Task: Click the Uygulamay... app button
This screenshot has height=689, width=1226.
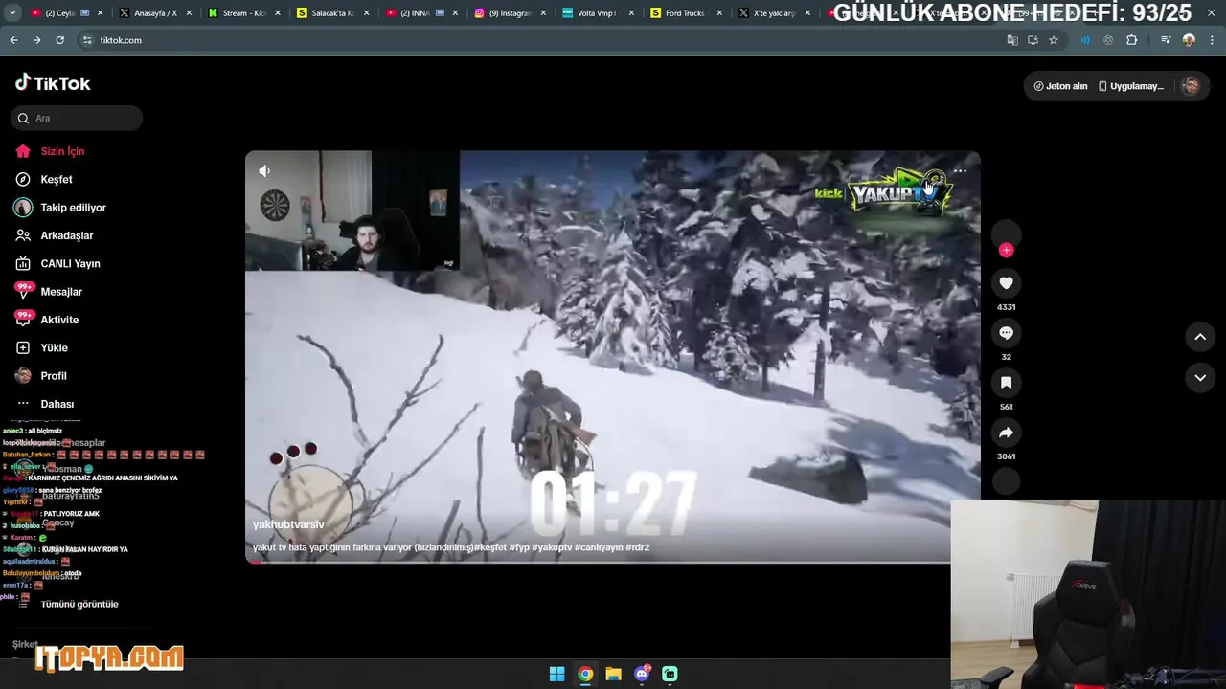Action: (1131, 86)
